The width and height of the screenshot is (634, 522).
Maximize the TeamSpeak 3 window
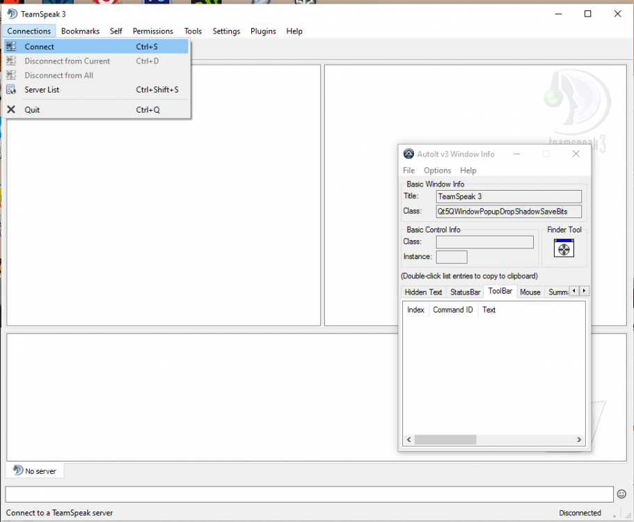[588, 14]
